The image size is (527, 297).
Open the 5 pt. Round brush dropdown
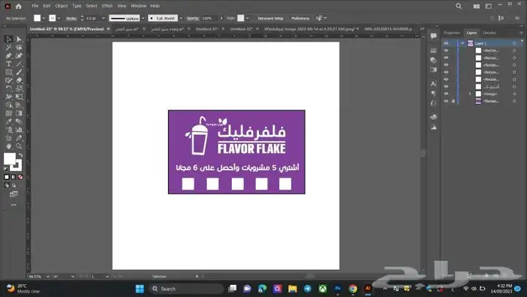(181, 18)
